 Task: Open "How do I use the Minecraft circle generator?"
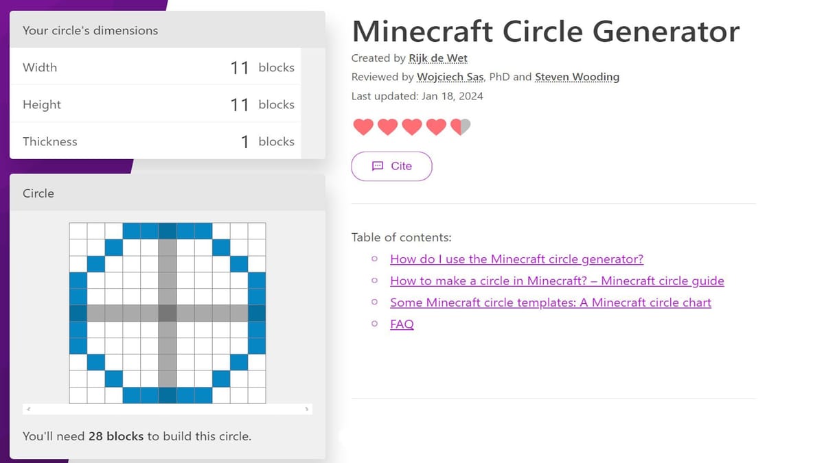(516, 259)
